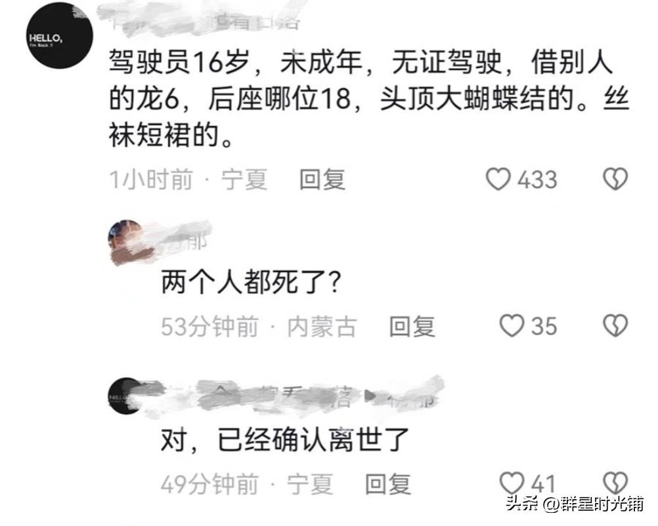Like the "已经确认离世了" reply
658x526 pixels.
512,483
